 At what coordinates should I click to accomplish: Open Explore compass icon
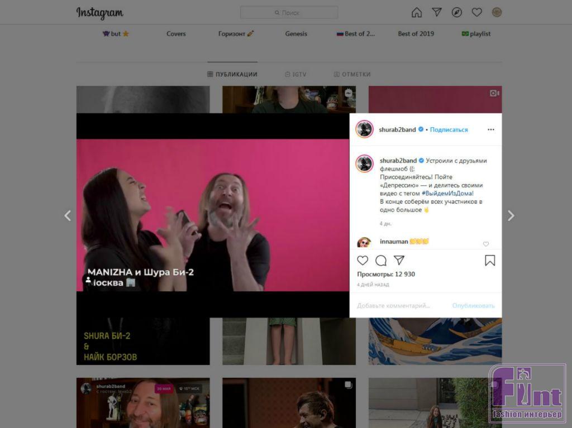457,12
